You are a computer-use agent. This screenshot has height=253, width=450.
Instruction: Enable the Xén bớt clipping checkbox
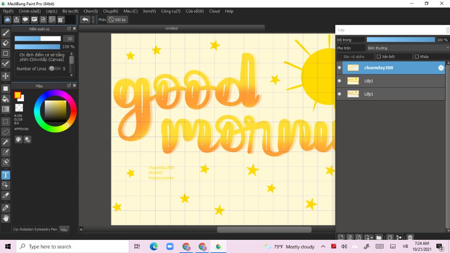click(x=378, y=57)
